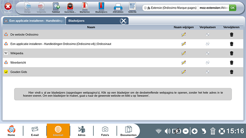Move the Gouden Gids bookmark
The image size is (246, 138).
(x=207, y=72)
